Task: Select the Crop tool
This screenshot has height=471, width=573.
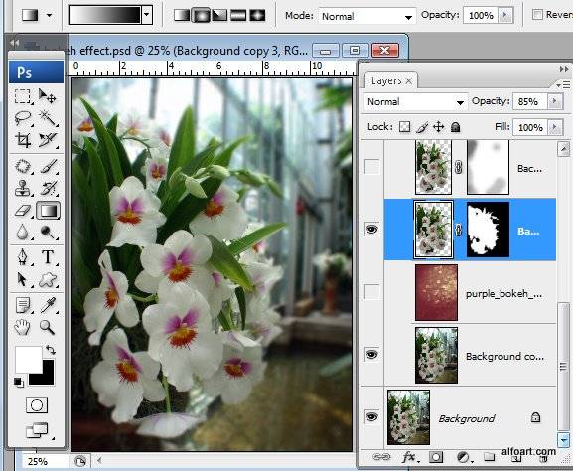Action: [x=22, y=140]
